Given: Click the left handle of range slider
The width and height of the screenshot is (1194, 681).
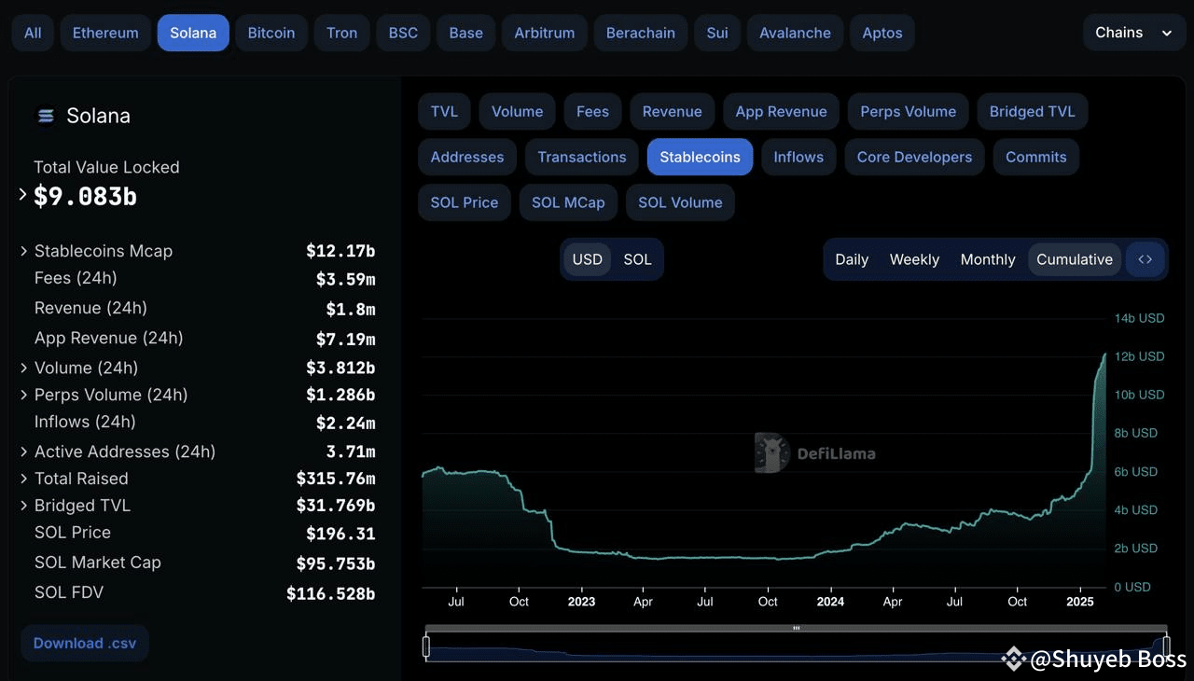Looking at the screenshot, I should coord(426,646).
